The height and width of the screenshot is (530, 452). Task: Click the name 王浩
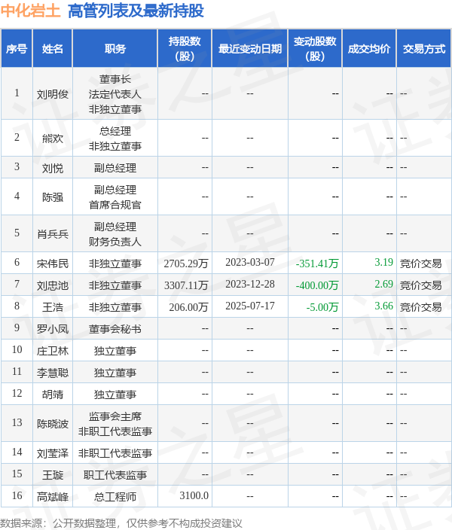coord(53,307)
